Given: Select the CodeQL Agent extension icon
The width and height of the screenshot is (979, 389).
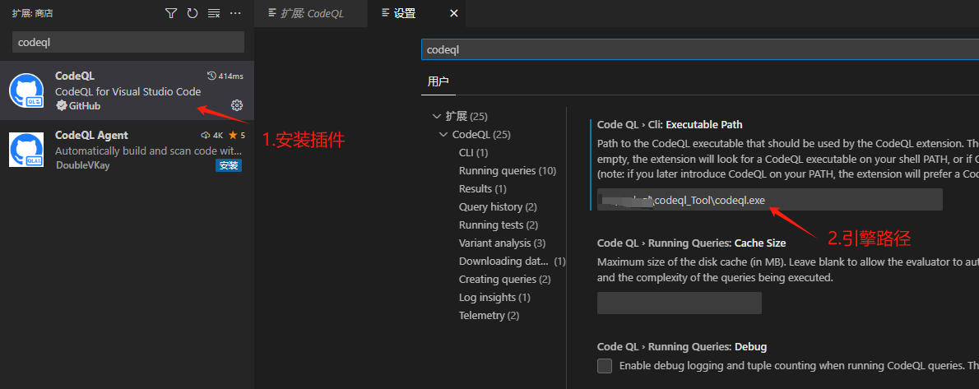Looking at the screenshot, I should point(26,149).
